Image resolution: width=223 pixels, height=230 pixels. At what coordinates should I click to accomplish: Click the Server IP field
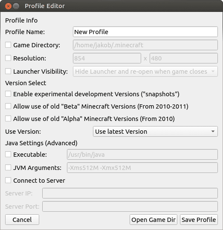pos(130,193)
